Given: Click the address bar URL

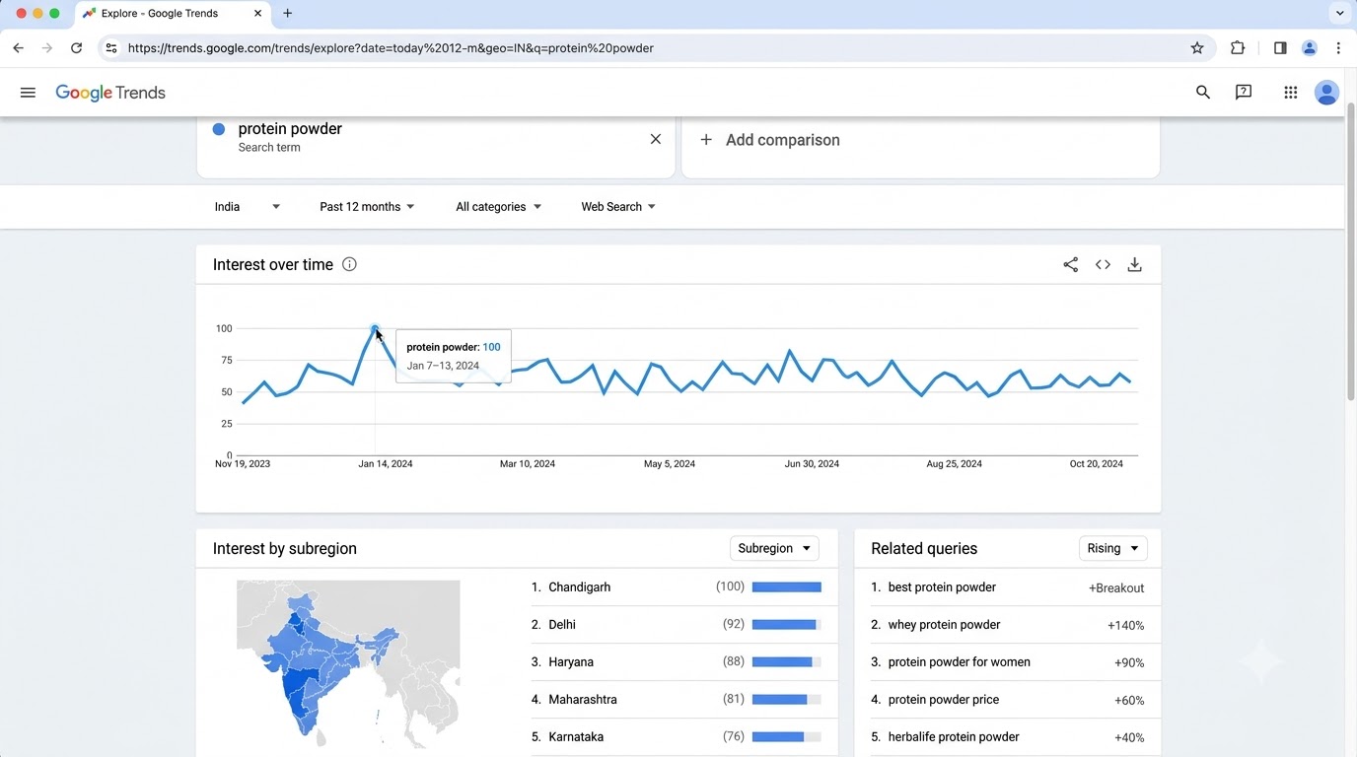Looking at the screenshot, I should [391, 47].
